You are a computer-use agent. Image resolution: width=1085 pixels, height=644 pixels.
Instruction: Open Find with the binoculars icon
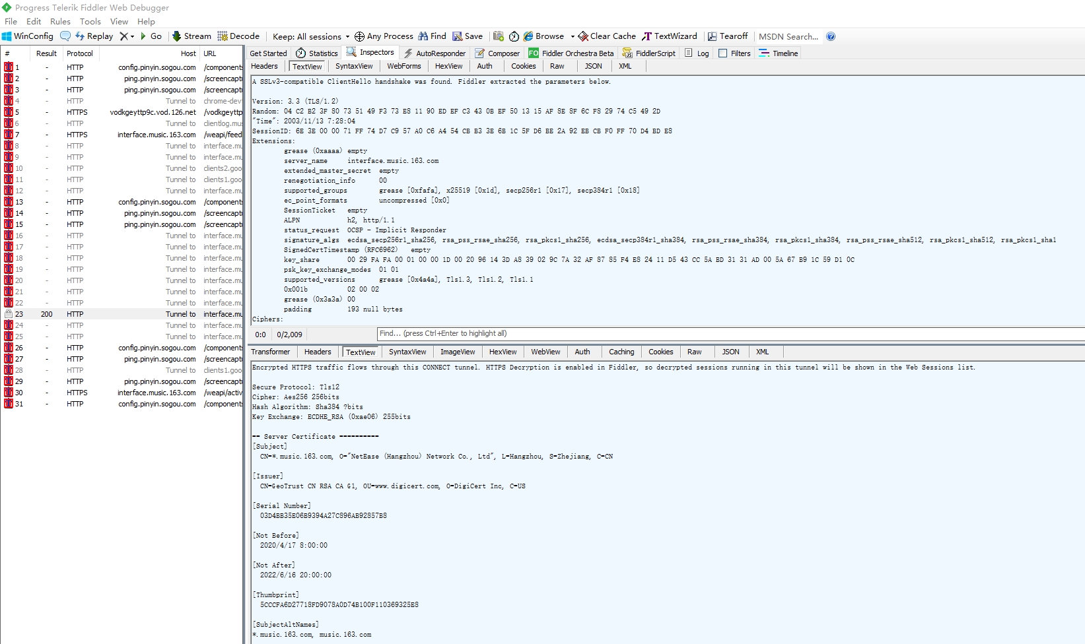tap(432, 36)
